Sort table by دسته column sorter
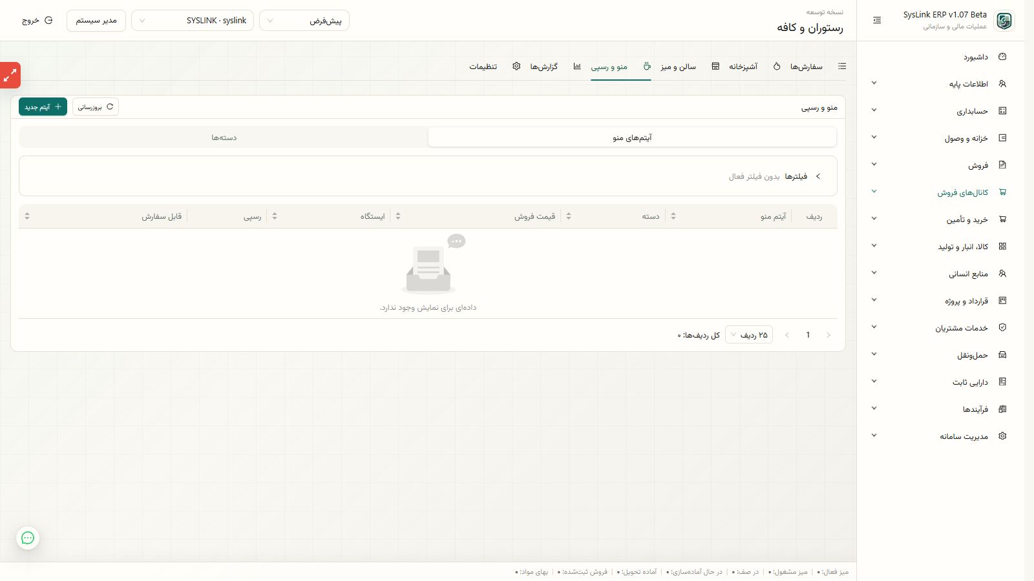Screen dimensions: 1034x581 [x=569, y=216]
